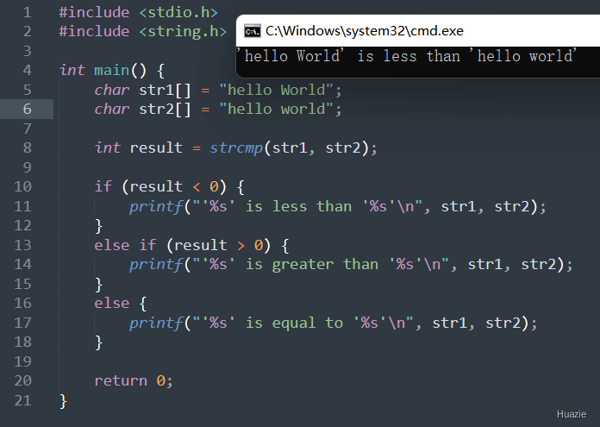
Task: Click line number 8 in the gutter
Action: tap(28, 148)
